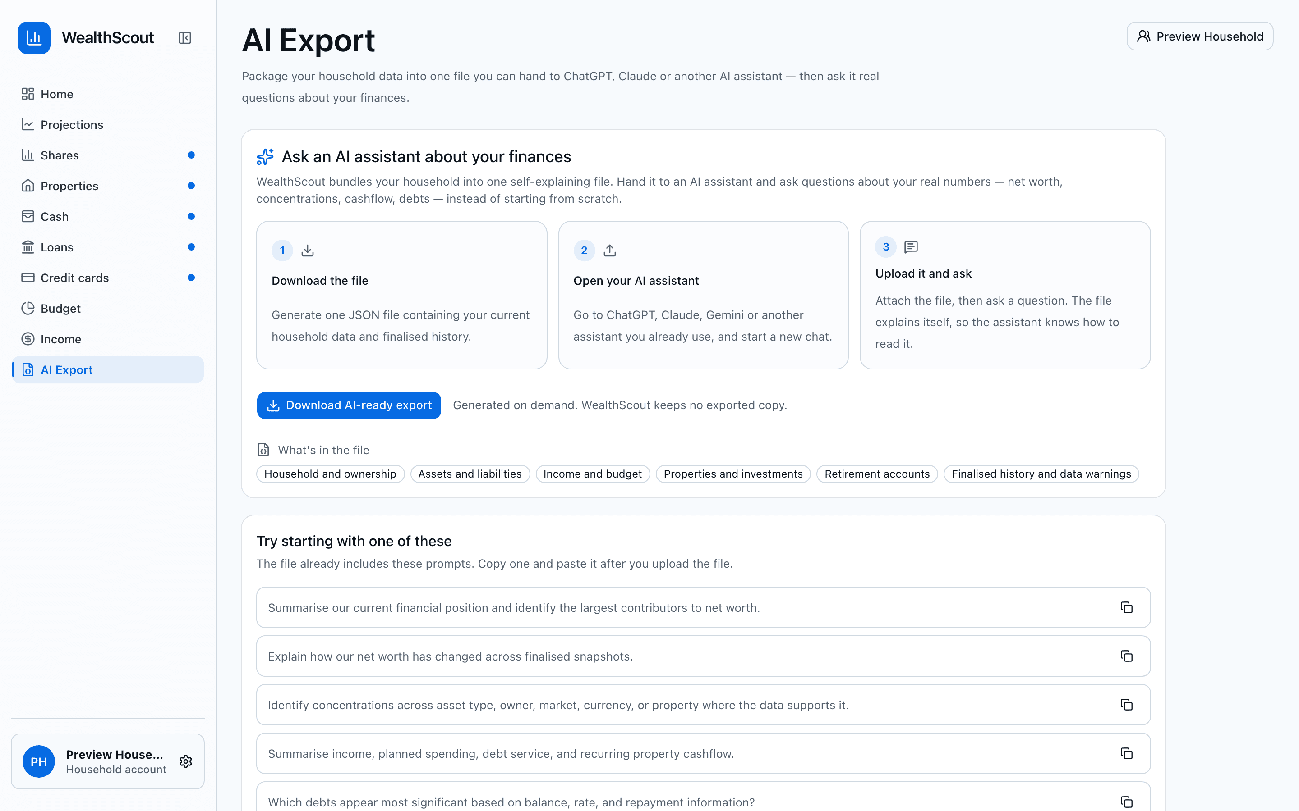Collapse the sidebar with the panel icon
Image resolution: width=1299 pixels, height=811 pixels.
[184, 37]
